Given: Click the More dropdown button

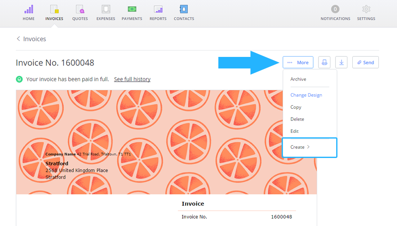Looking at the screenshot, I should click(298, 62).
